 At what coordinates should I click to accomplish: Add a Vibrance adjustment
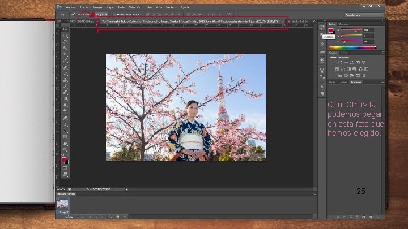[x=363, y=63]
